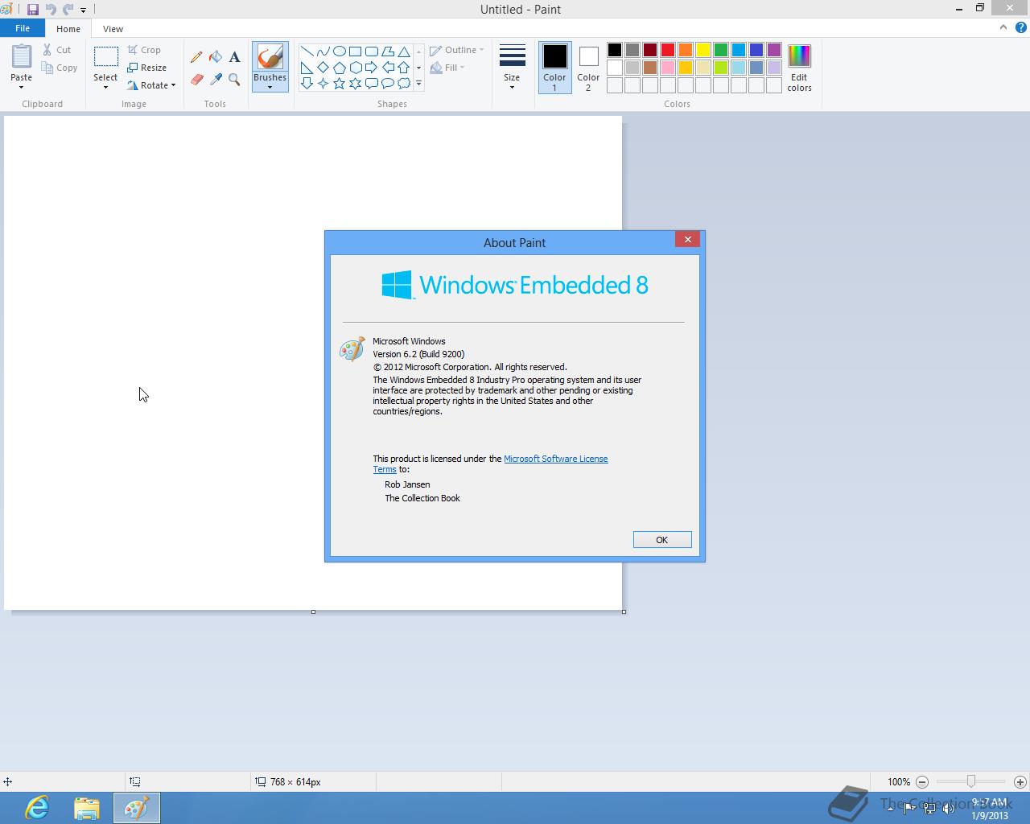
Task: Choose the Triangle shape
Action: (403, 51)
